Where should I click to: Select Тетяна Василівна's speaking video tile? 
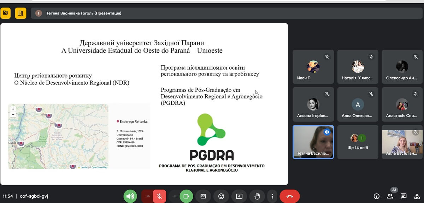(313, 142)
